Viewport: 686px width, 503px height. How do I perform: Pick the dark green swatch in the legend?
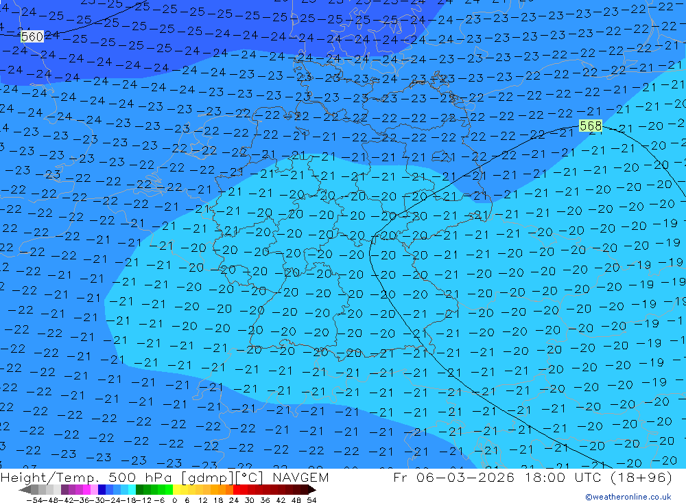pos(139,490)
